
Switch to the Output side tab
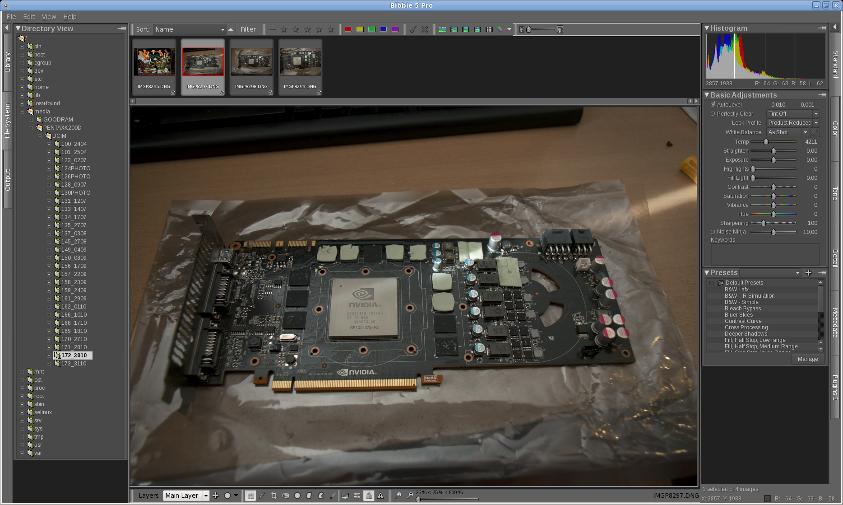(x=7, y=180)
